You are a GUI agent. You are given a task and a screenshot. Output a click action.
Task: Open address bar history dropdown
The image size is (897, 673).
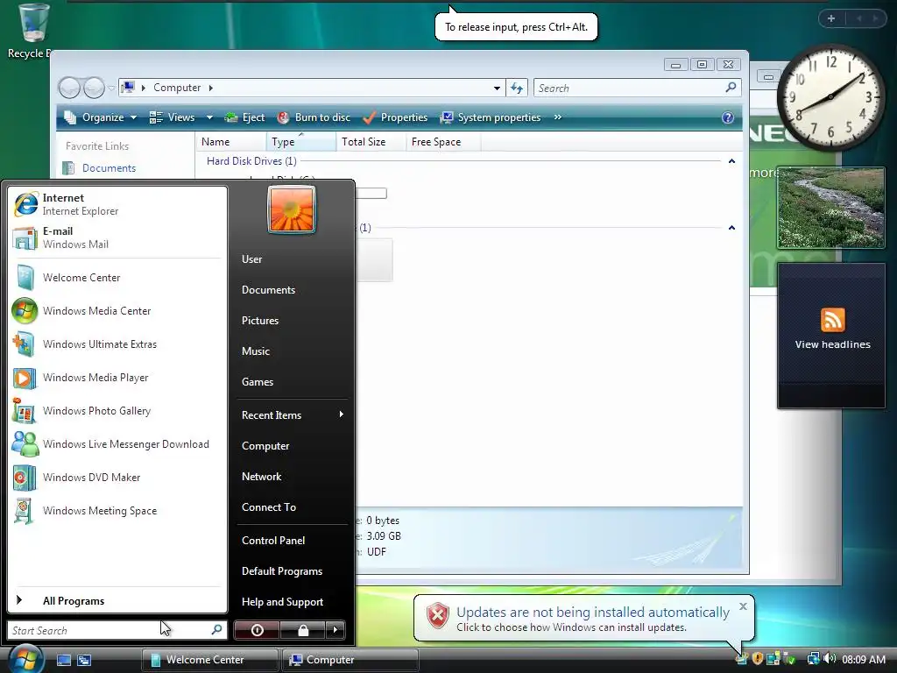[x=497, y=89]
